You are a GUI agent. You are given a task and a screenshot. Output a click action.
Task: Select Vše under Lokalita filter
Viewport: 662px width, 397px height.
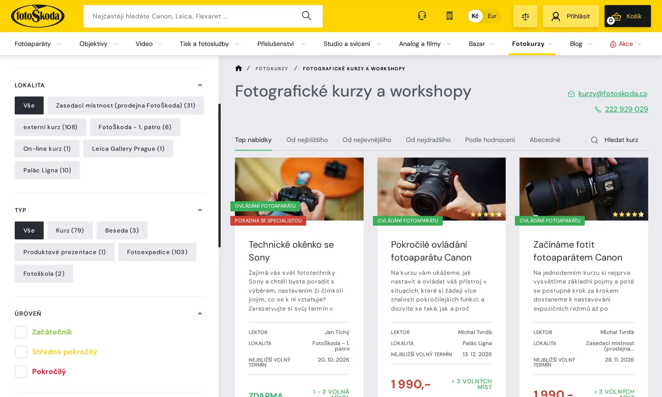(29, 105)
